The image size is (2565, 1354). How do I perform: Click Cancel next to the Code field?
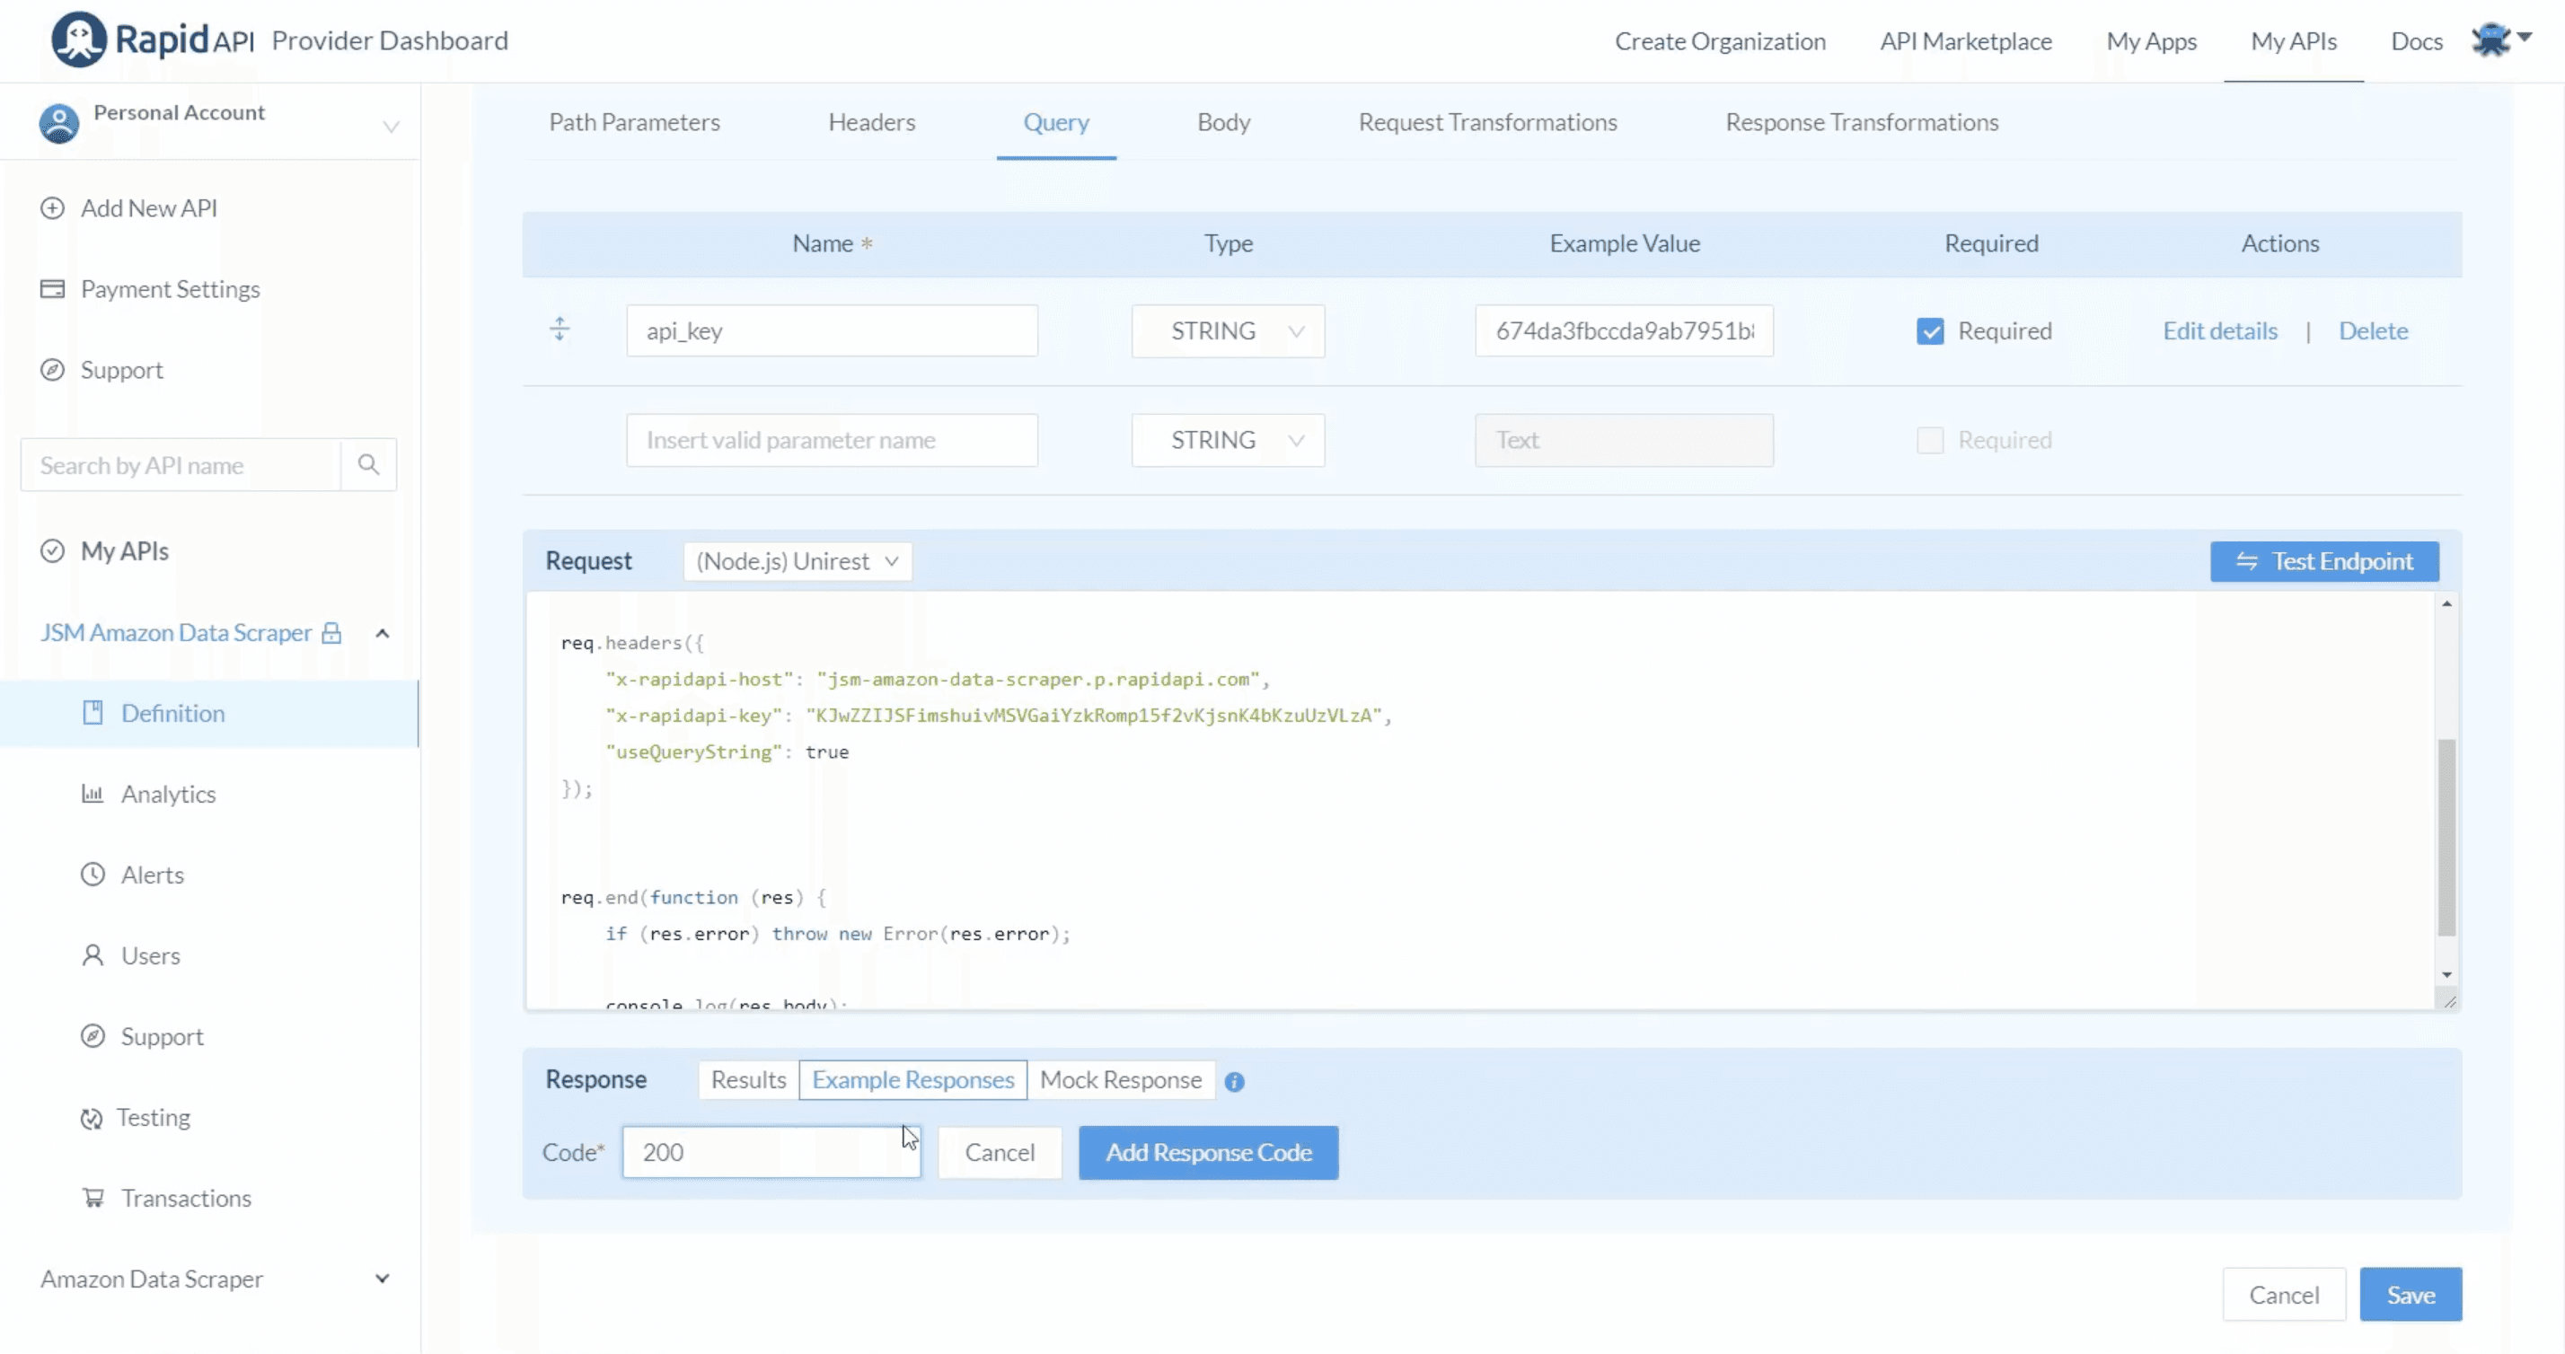(1000, 1153)
